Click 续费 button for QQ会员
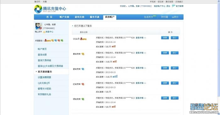The height and width of the screenshot is (115, 220). [165, 38]
